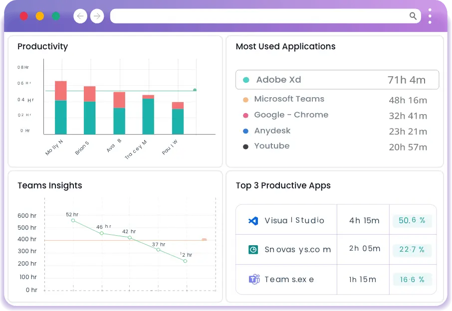Click the Teams.exe app name
The height and width of the screenshot is (311, 452).
(x=289, y=279)
